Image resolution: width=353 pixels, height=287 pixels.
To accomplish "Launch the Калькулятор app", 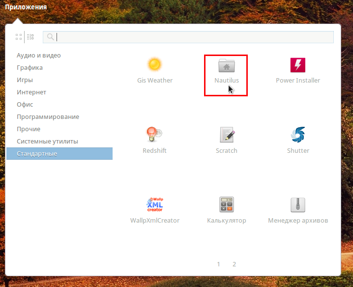I will pos(227,210).
